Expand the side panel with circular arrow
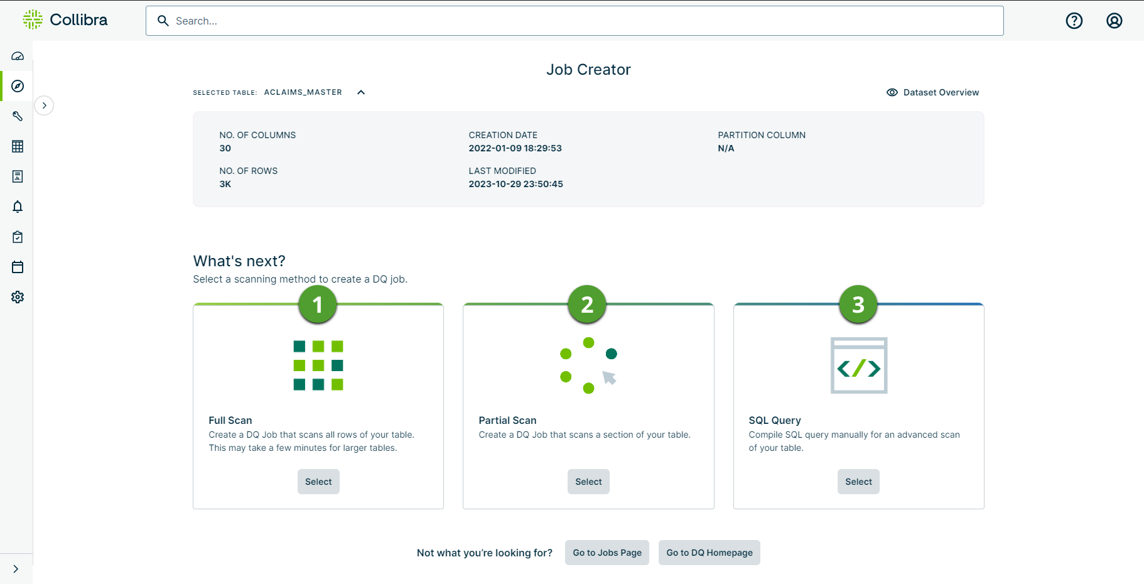 click(x=44, y=105)
